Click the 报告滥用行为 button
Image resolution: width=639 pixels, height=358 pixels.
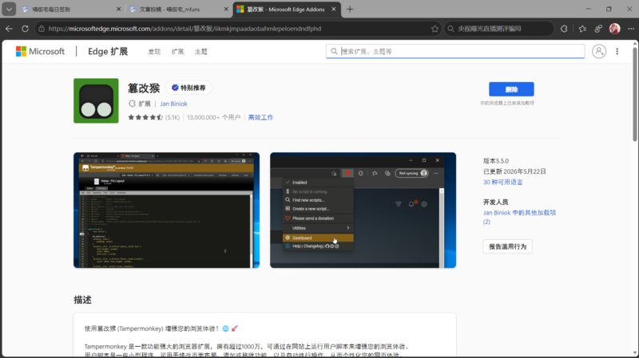point(507,246)
